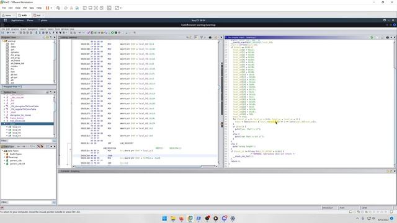Select .rodata section in Program Trees
Image resolution: width=397 pixels, height=223 pixels.
coord(14,66)
